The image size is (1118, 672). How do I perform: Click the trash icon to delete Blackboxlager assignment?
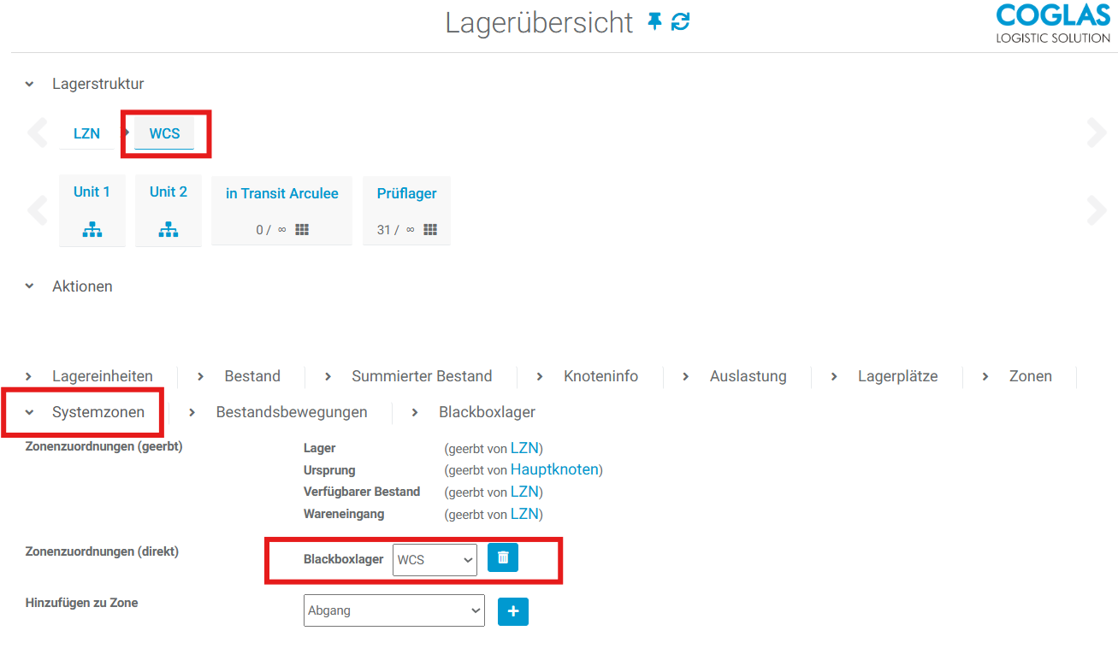503,557
